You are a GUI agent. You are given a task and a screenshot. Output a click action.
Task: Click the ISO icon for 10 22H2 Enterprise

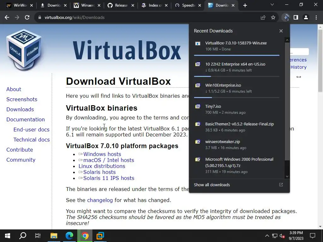tap(198, 64)
